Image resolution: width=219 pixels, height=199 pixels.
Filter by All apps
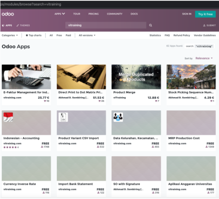tap(51, 35)
